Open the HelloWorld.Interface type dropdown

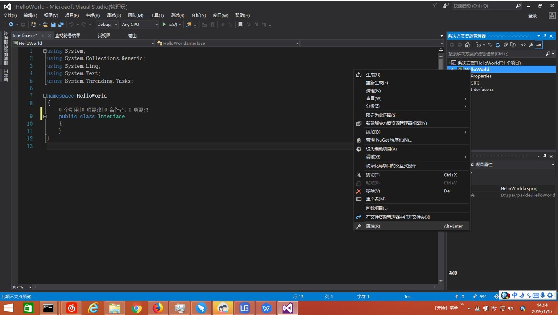click(x=228, y=43)
